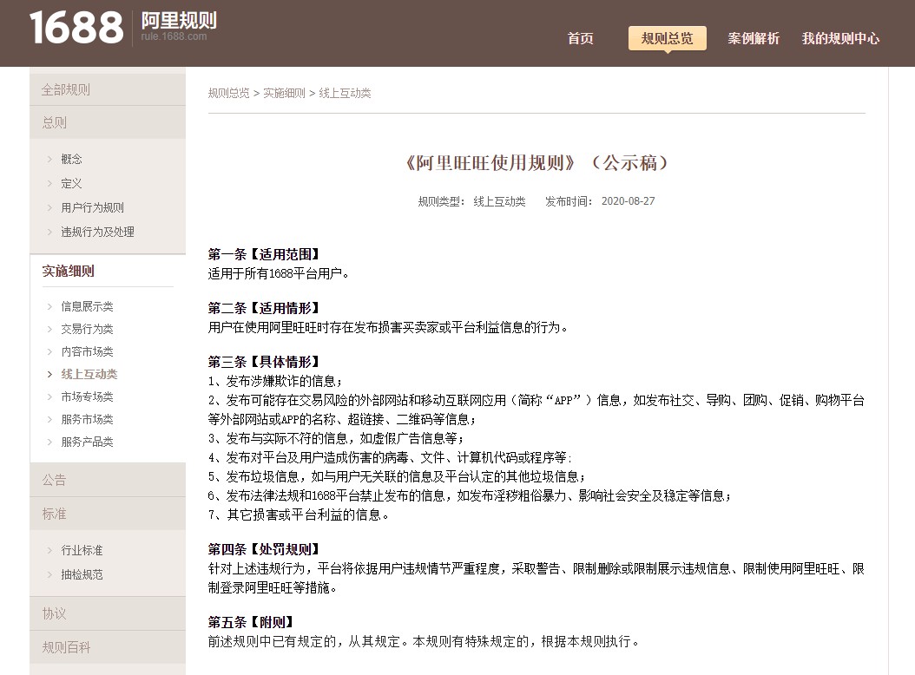Image resolution: width=915 pixels, height=675 pixels.
Task: Open 信息展示类 in the sidebar
Action: pos(87,306)
